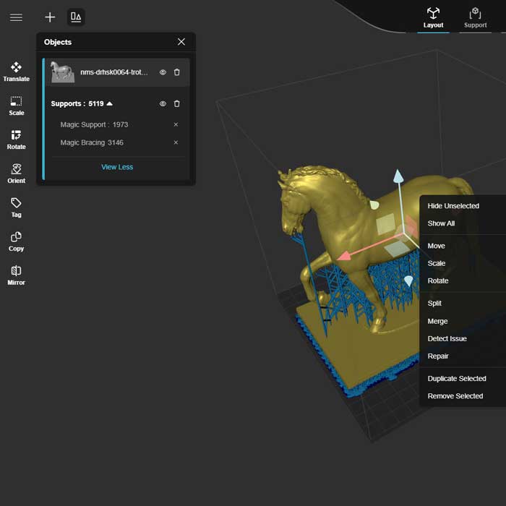
Task: Select the Copy tool
Action: pyautogui.click(x=16, y=241)
